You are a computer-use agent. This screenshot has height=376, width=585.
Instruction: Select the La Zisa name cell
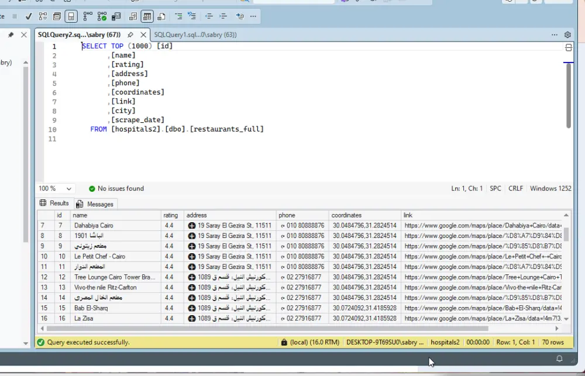click(x=115, y=319)
